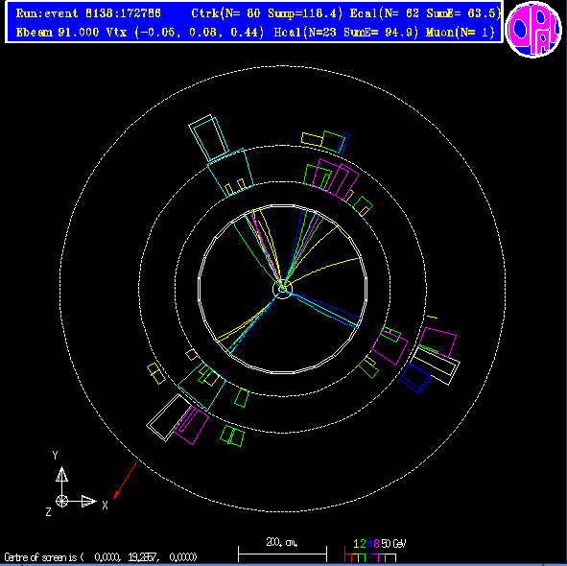Click the blue 4 GeV legend entry
This screenshot has width=567, height=566.
click(369, 544)
